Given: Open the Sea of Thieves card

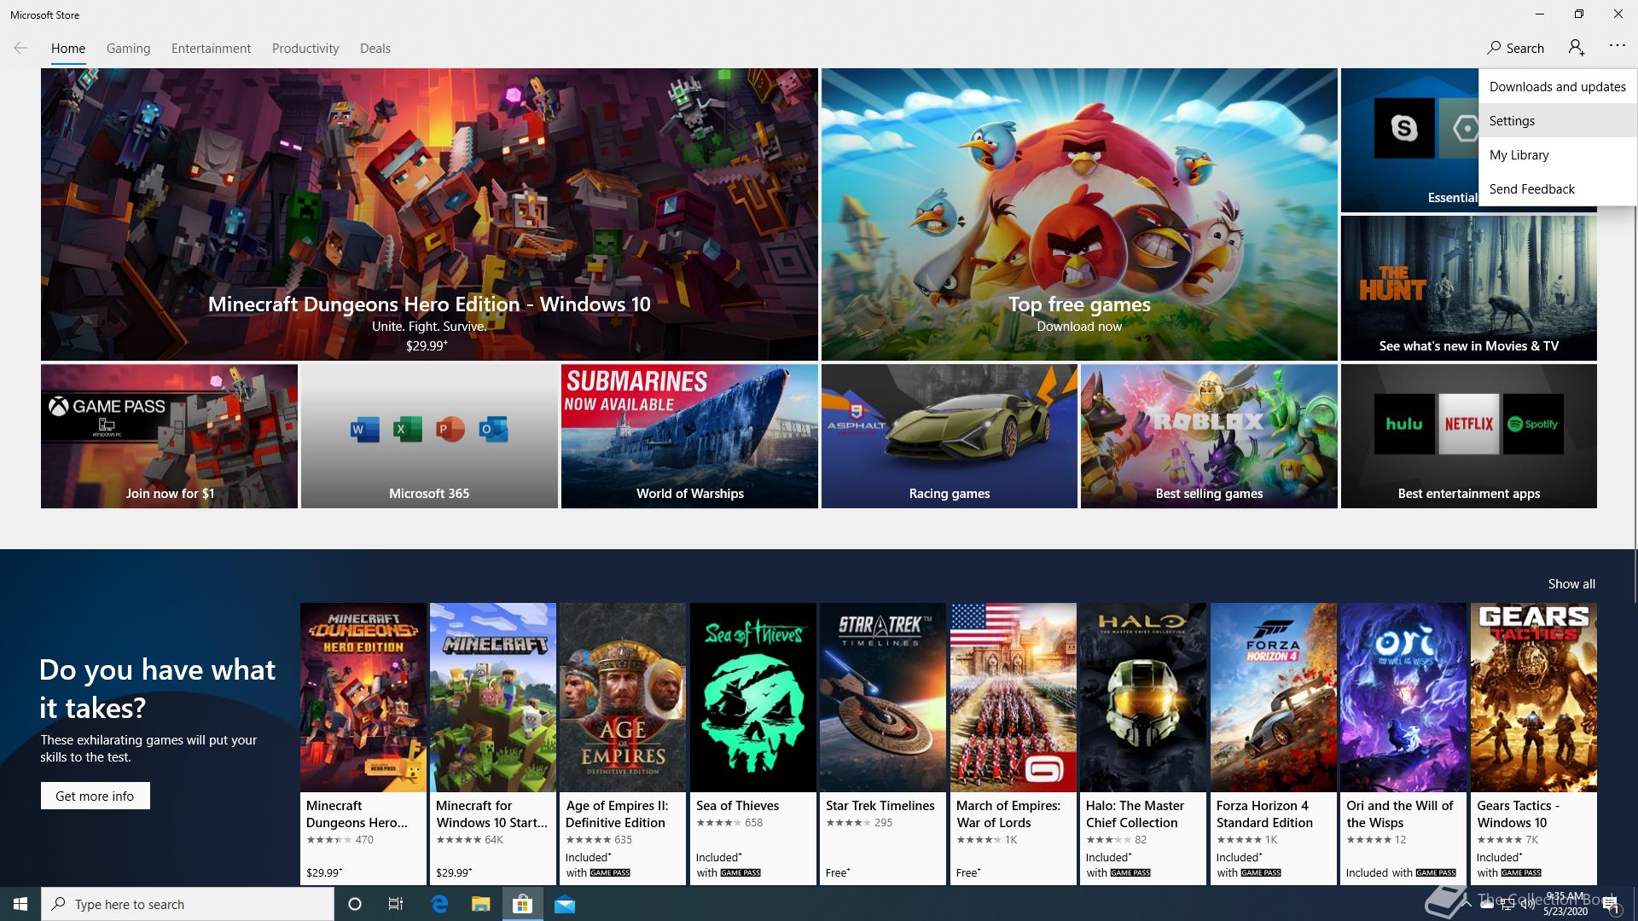Looking at the screenshot, I should (753, 744).
